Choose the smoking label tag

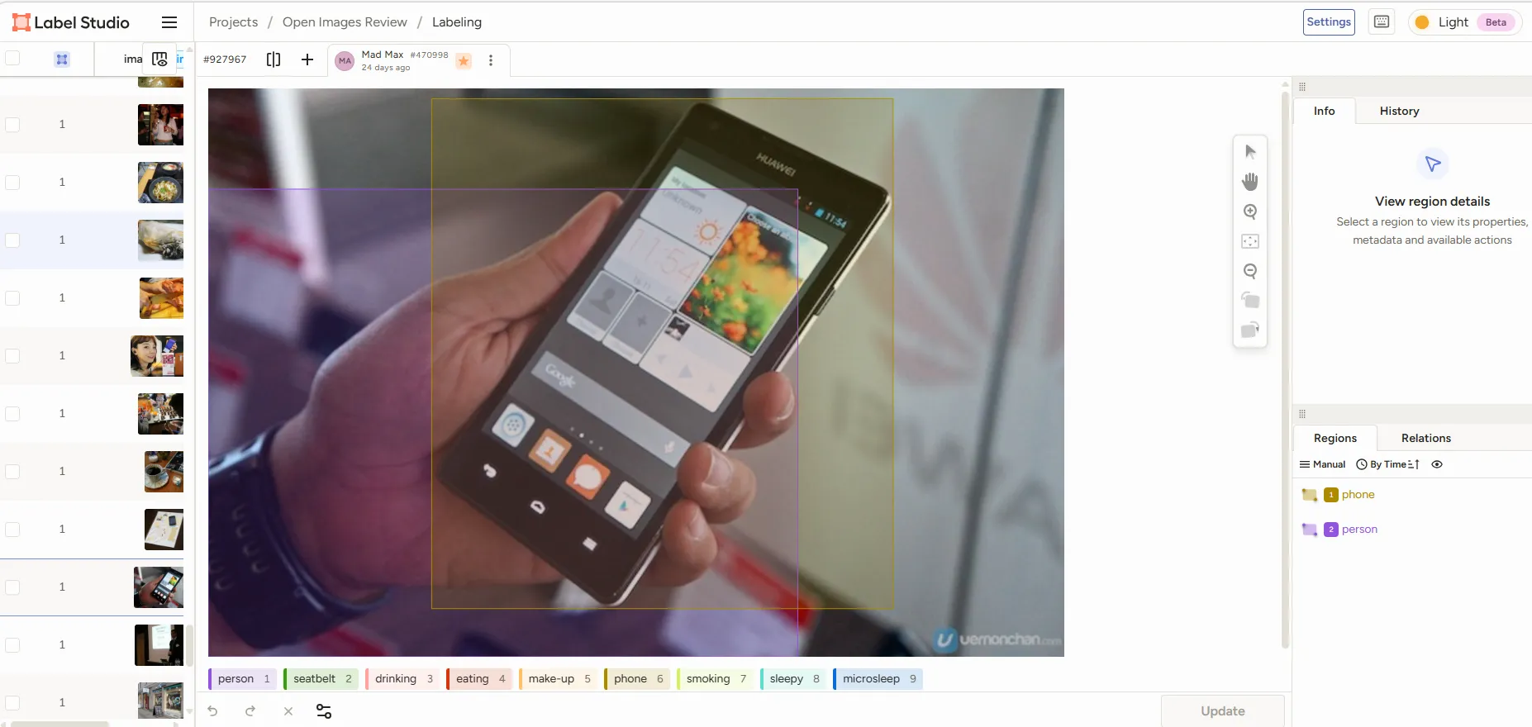[x=716, y=679]
